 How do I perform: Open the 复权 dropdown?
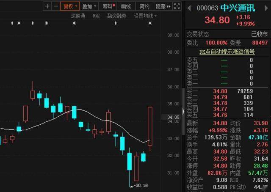click(x=70, y=6)
